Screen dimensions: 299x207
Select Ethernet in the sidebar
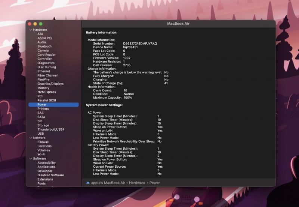(44, 71)
